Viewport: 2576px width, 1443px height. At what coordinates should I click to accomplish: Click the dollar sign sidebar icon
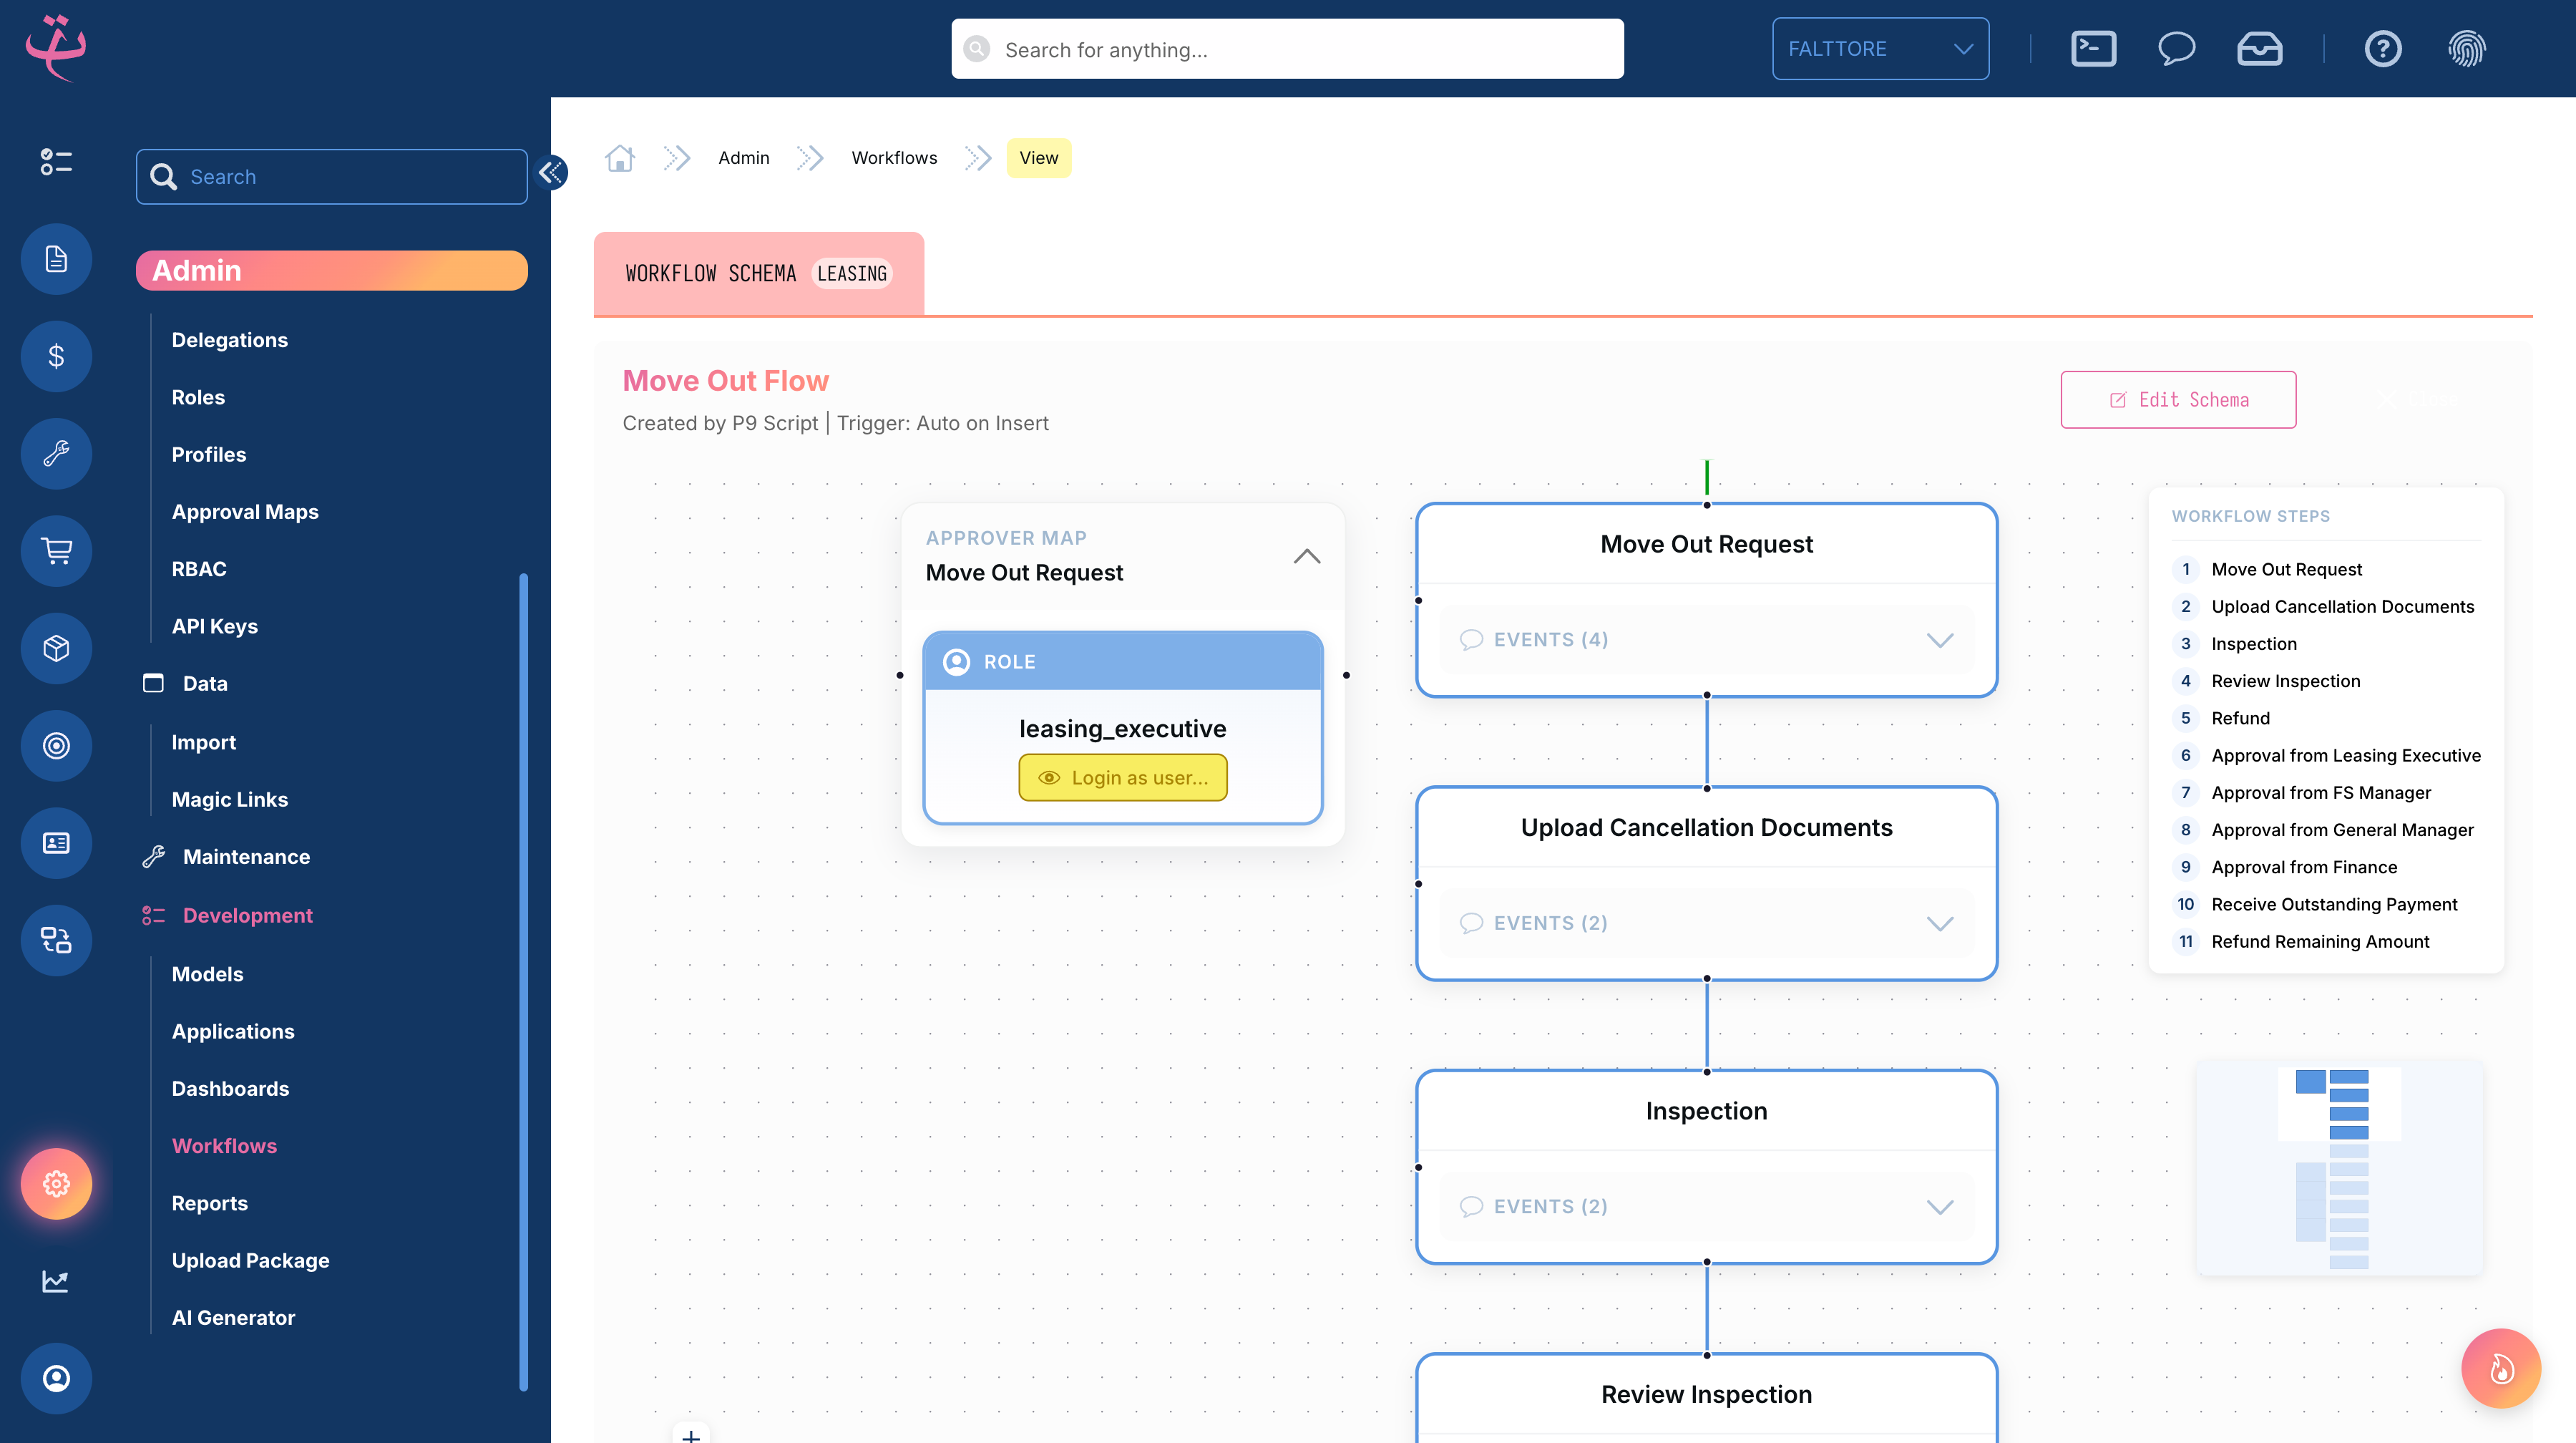coord(56,356)
